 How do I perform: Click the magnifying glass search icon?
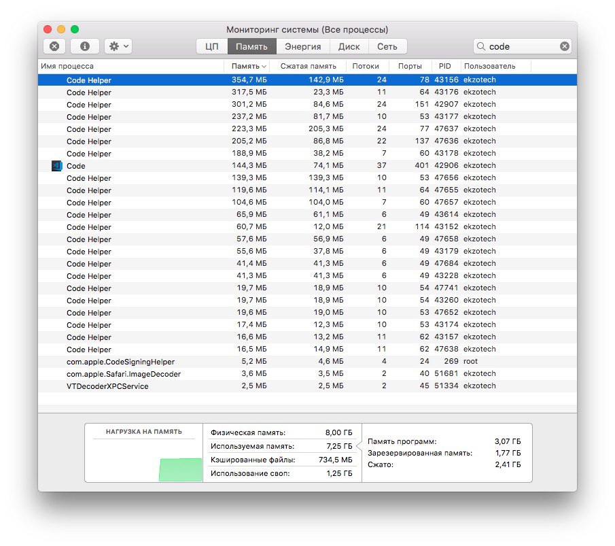tap(481, 46)
